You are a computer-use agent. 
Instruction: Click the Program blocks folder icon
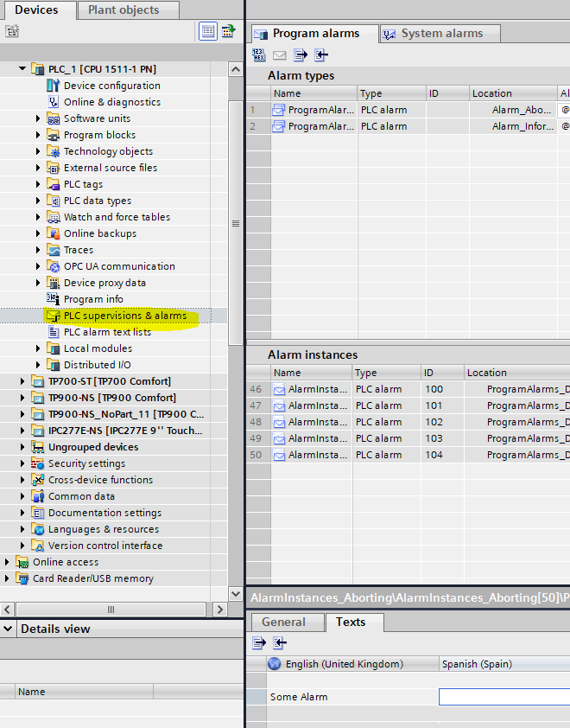[54, 135]
